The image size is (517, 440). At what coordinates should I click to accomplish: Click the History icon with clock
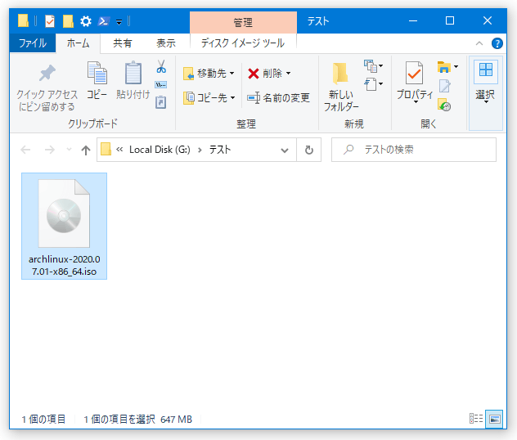(444, 105)
